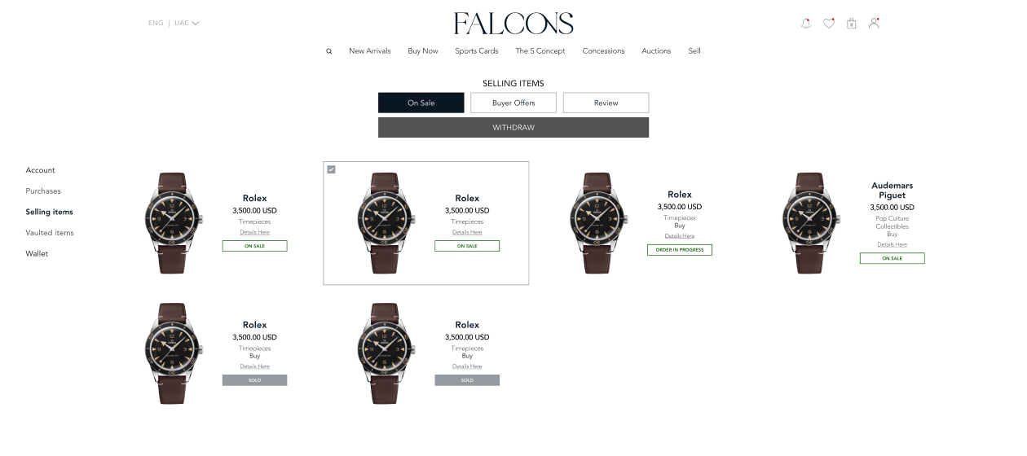Go to Vaulted items in sidebar

[x=50, y=233]
